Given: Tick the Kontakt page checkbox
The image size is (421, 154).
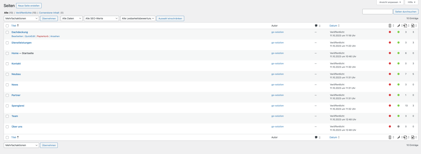Looking at the screenshot, I should point(7,64).
